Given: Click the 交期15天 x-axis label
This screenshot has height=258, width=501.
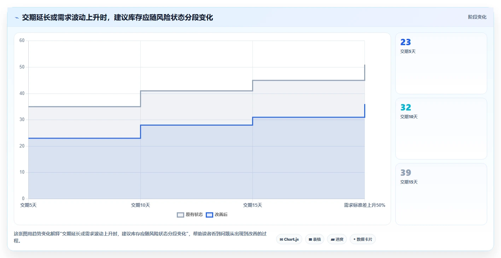Looking at the screenshot, I should click(x=252, y=205).
